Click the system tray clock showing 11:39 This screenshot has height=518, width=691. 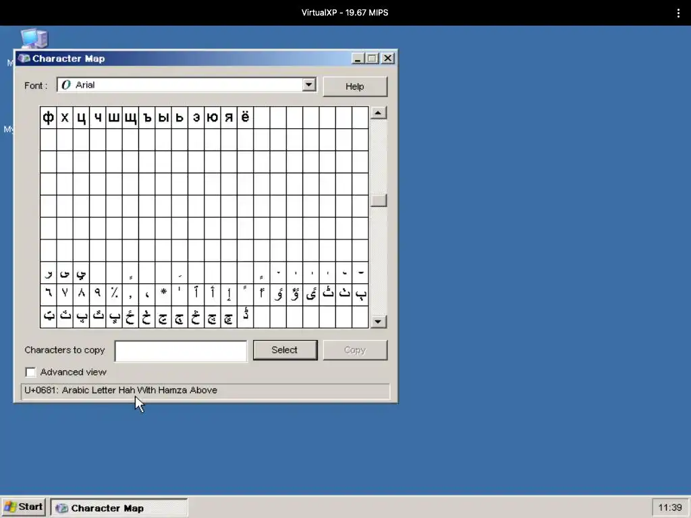coord(670,508)
